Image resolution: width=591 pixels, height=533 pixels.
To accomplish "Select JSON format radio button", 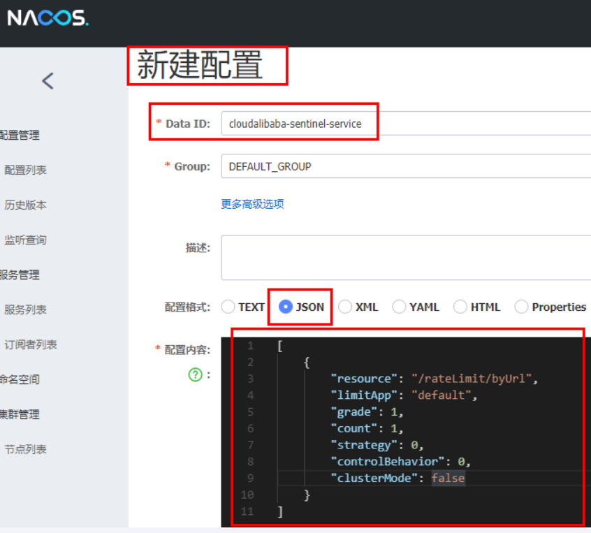I will pyautogui.click(x=285, y=307).
